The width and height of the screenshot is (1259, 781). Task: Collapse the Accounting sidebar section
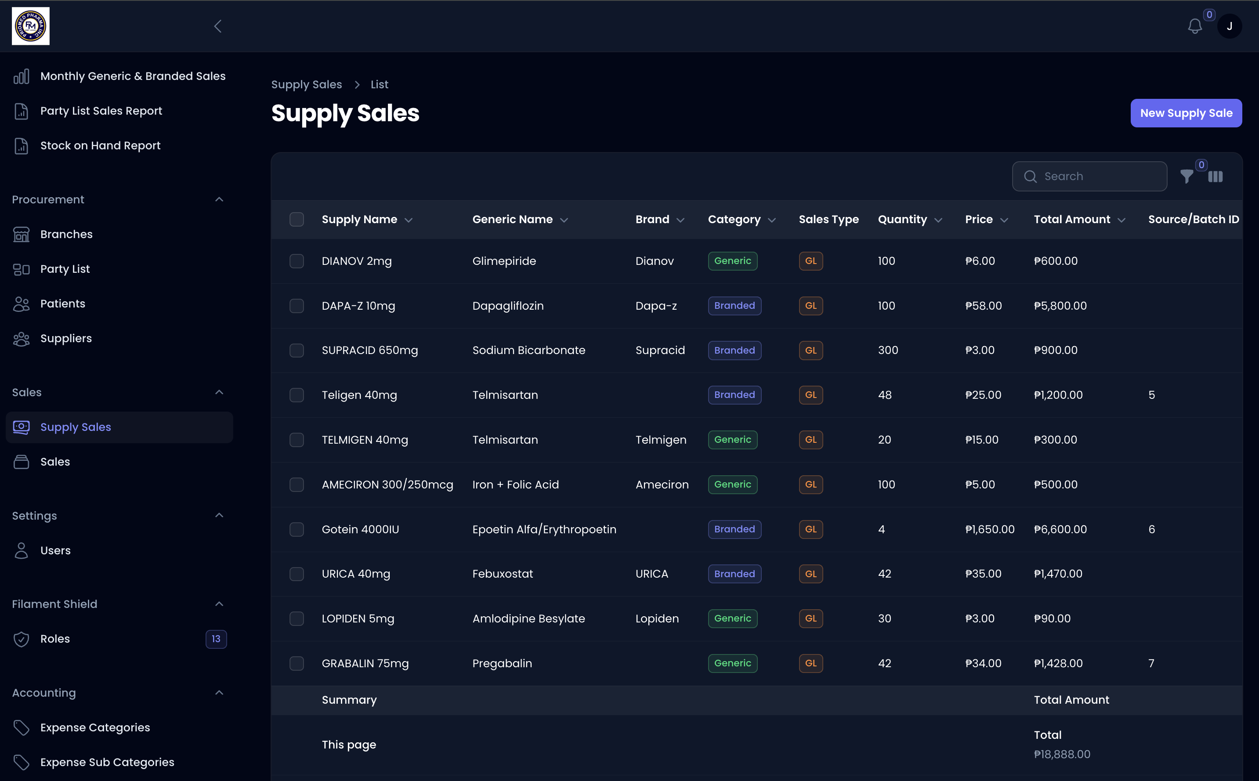tap(219, 693)
